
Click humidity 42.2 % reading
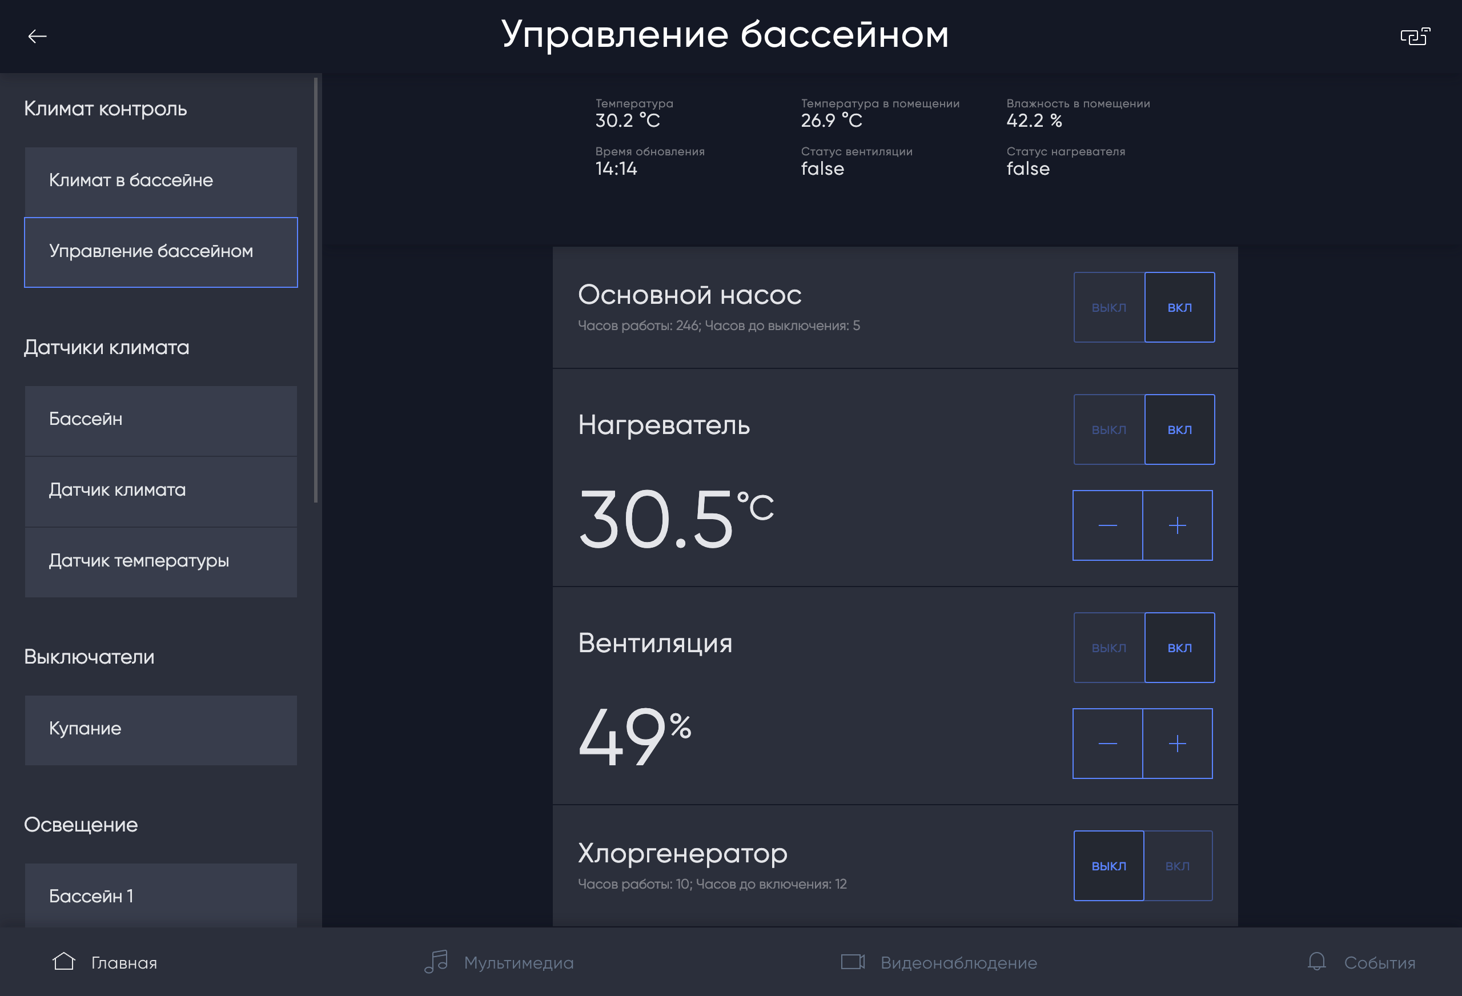point(1078,114)
